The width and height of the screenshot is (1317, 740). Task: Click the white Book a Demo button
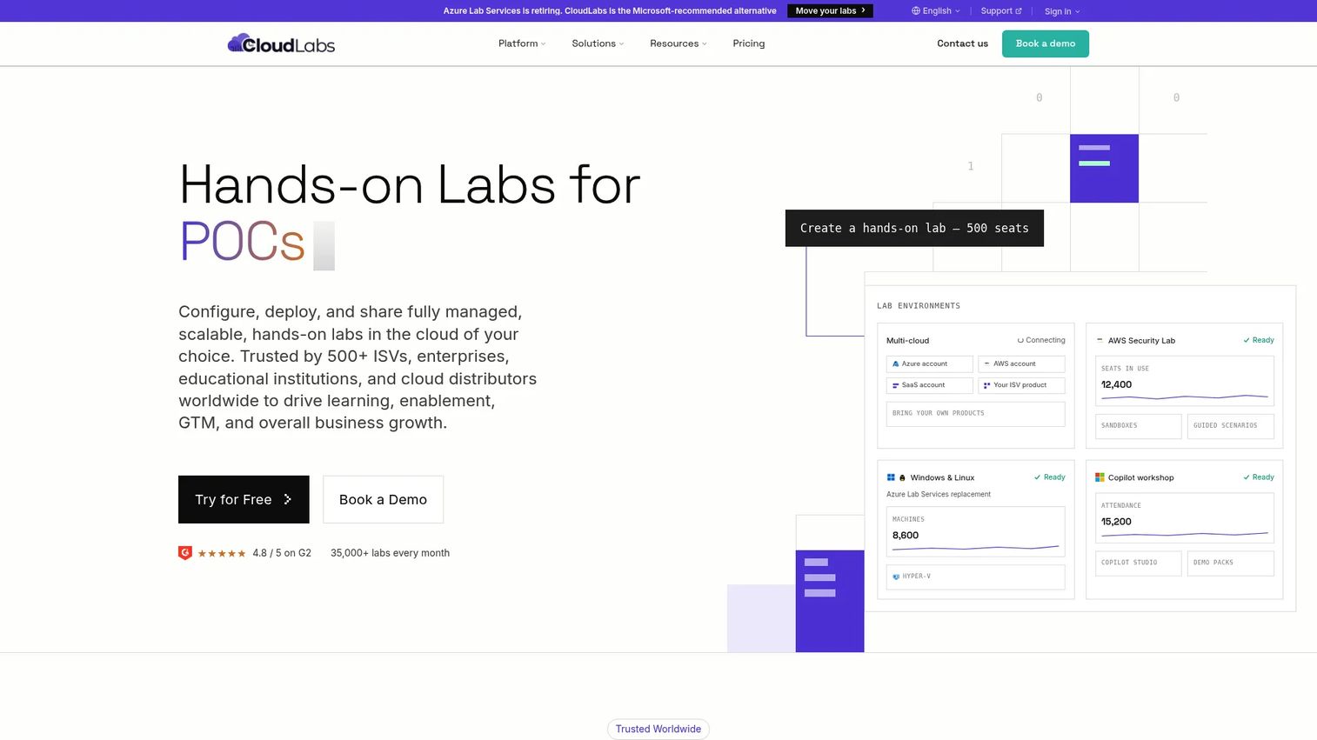click(x=383, y=499)
